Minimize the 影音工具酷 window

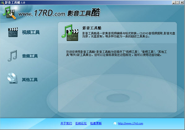(x=174, y=2)
